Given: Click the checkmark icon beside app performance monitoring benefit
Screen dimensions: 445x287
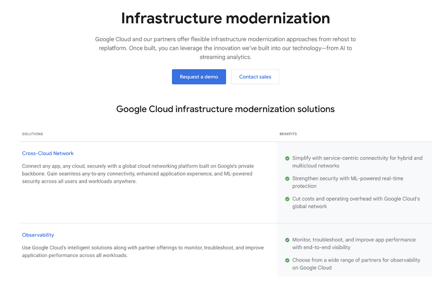Looking at the screenshot, I should pos(287,240).
